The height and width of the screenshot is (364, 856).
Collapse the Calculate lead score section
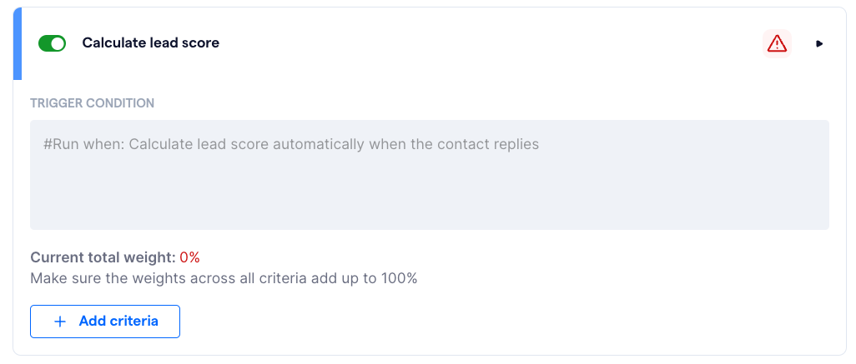pos(819,43)
